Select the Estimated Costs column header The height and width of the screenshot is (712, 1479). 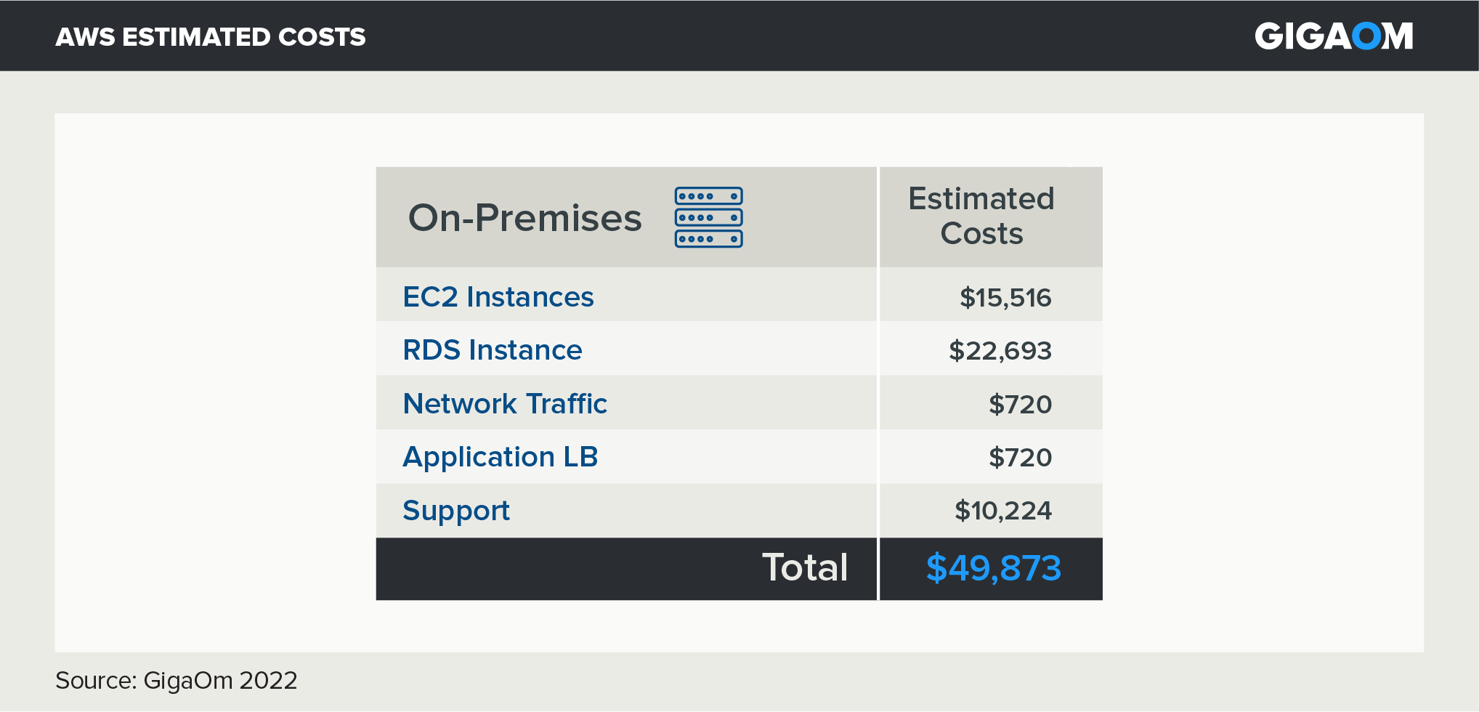coord(981,216)
